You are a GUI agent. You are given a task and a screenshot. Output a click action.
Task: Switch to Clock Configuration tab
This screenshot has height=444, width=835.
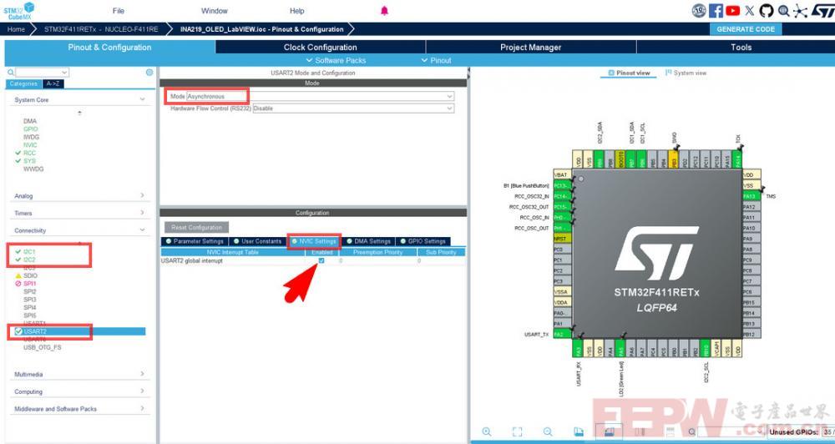coord(320,48)
